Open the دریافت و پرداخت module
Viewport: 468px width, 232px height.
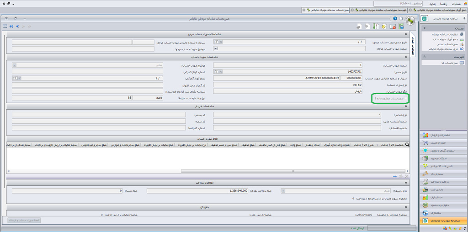coord(443,182)
